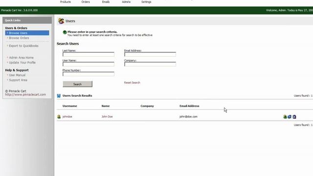Open Export to QuickBooks link
313x176 pixels.
tap(23, 45)
